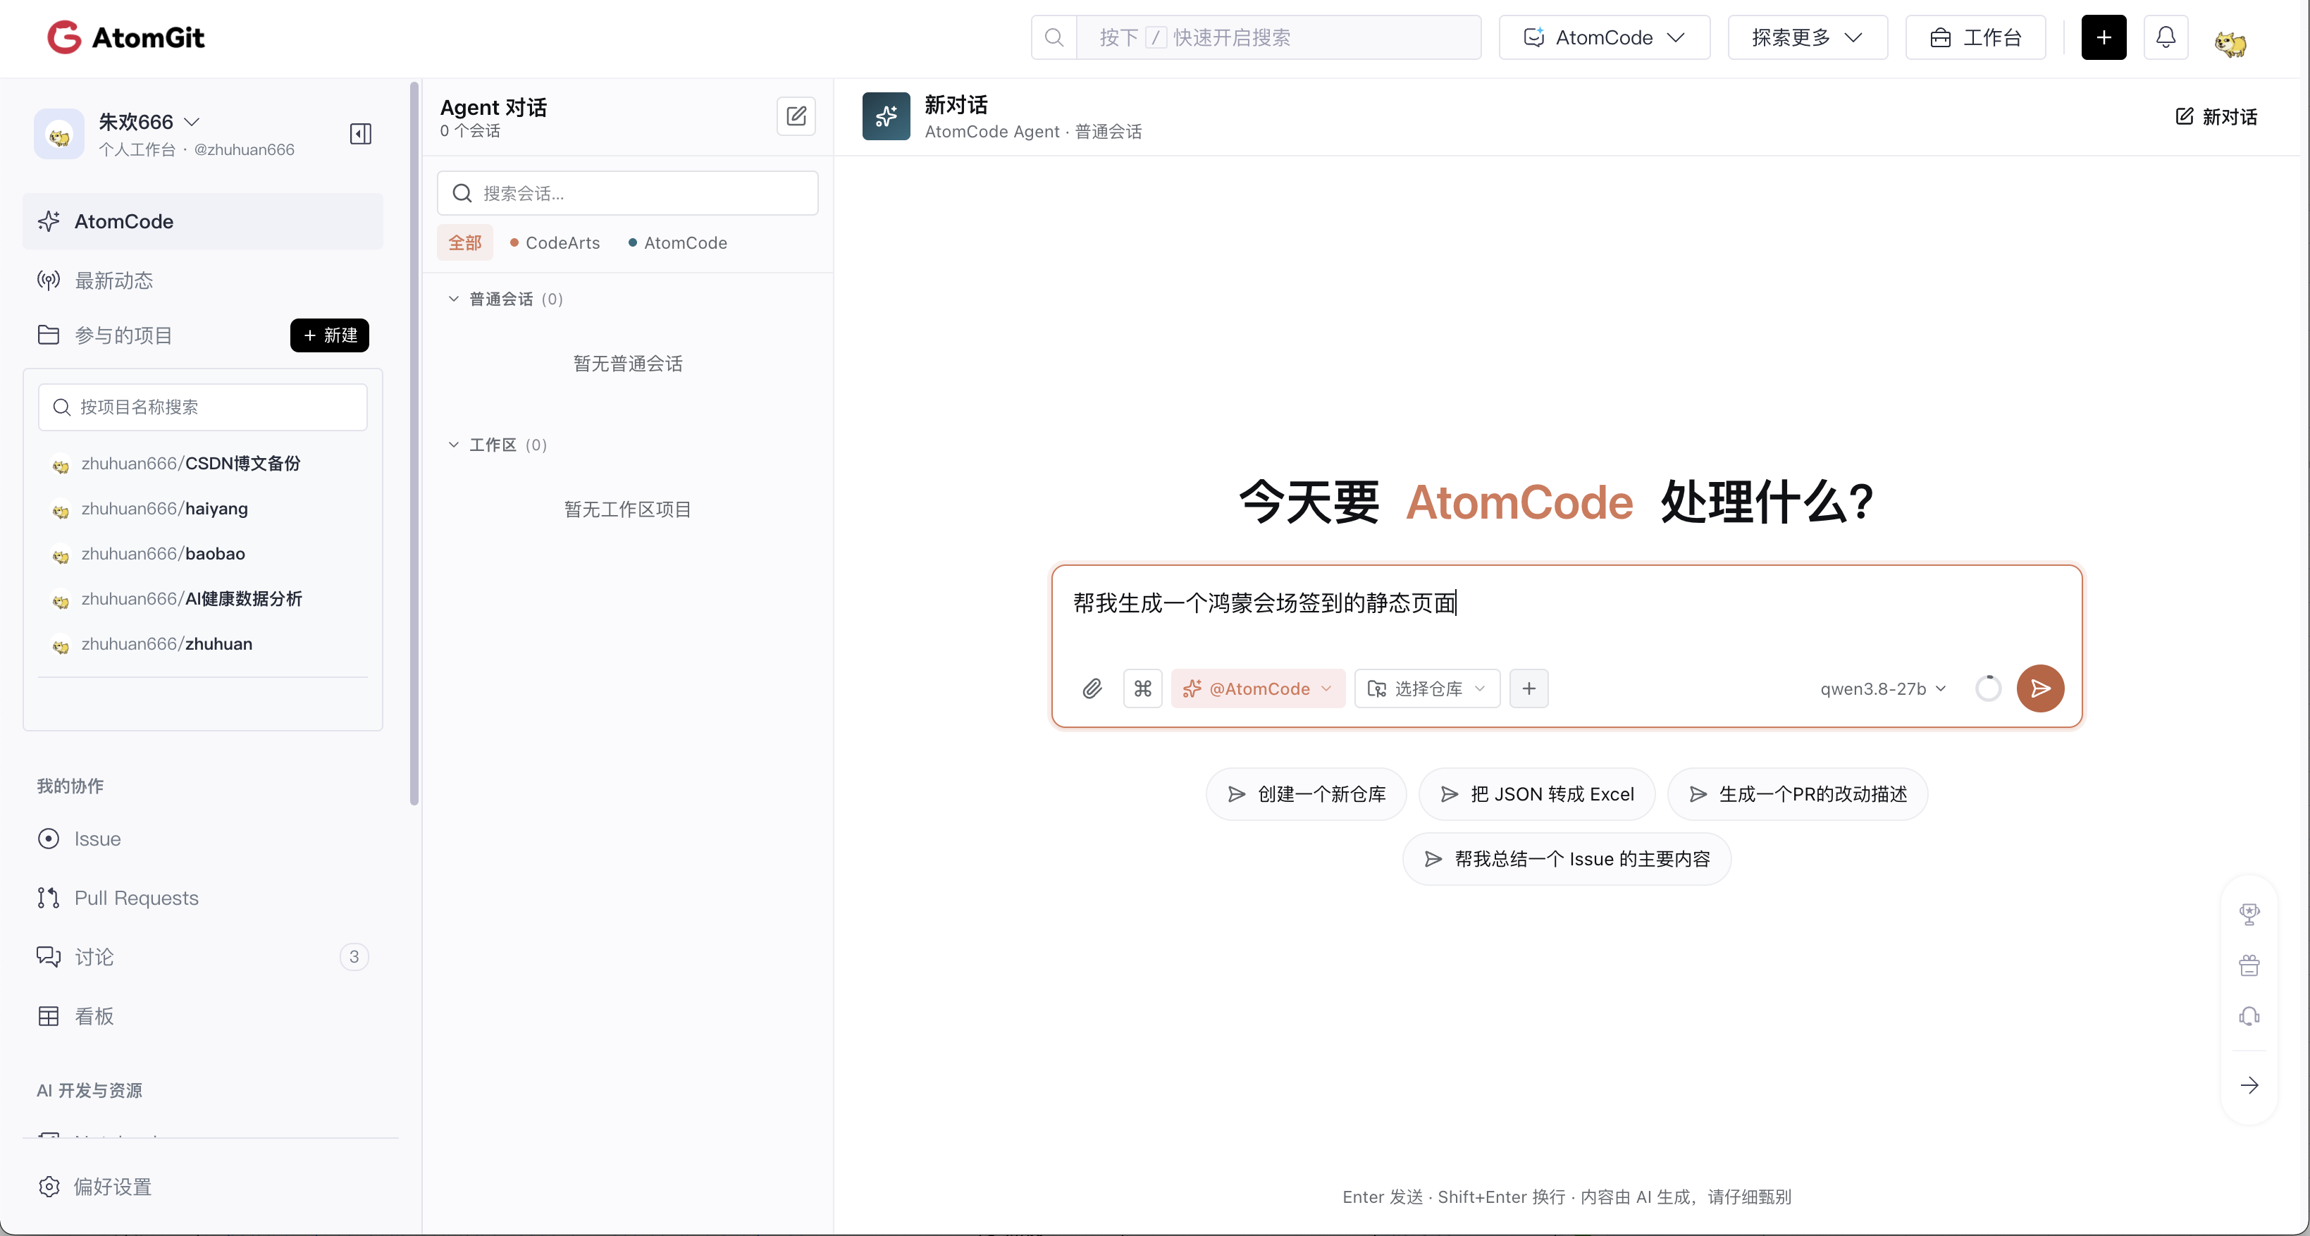Open the 探索更多 dropdown

1807,37
